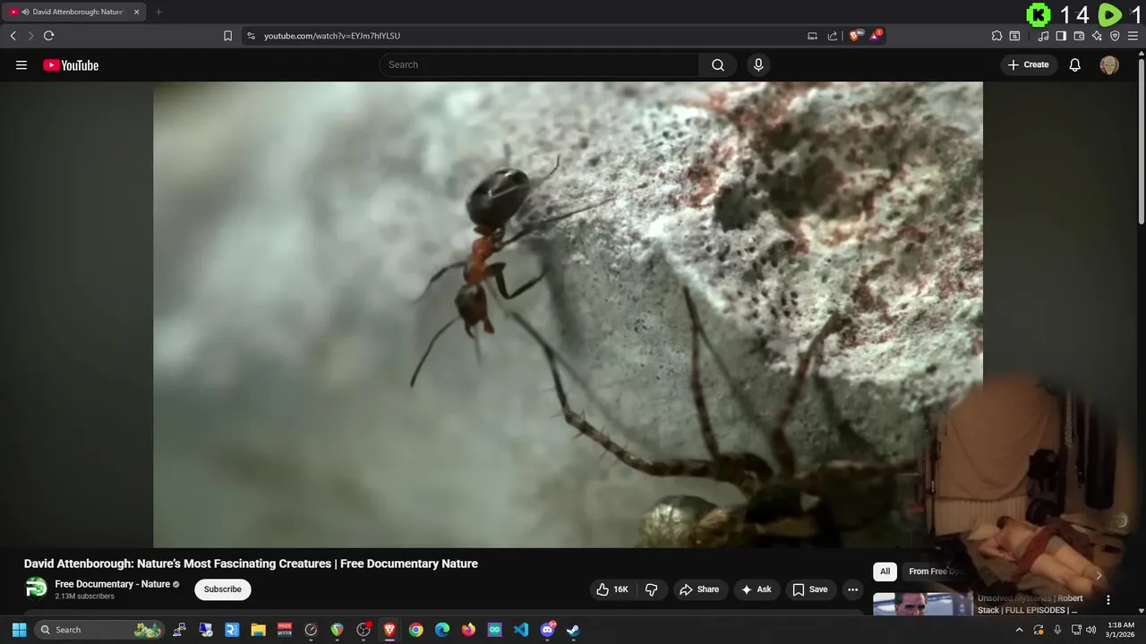Open File Explorer from taskbar

[258, 630]
